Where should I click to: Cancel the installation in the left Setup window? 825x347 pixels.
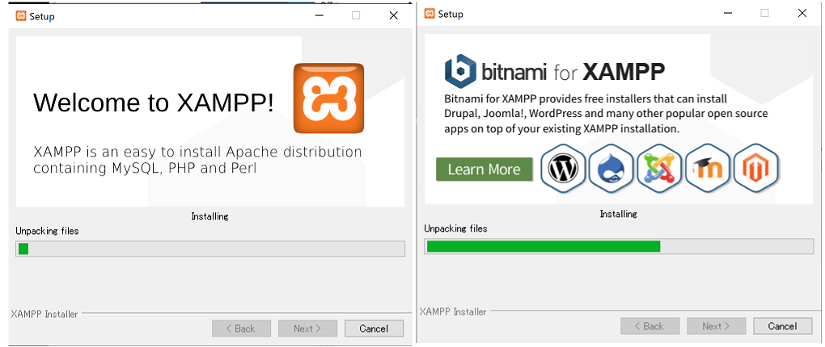(374, 328)
